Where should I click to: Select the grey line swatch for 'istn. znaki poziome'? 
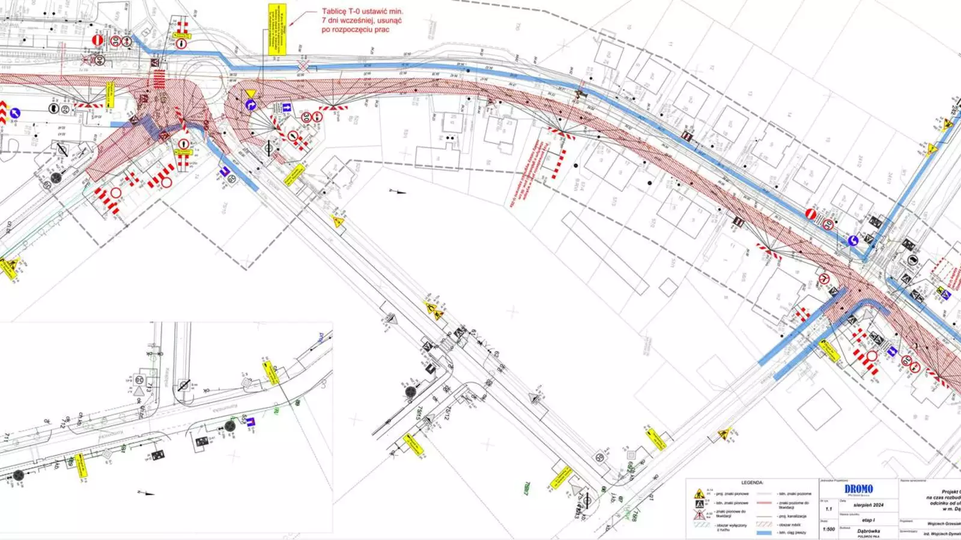click(764, 493)
